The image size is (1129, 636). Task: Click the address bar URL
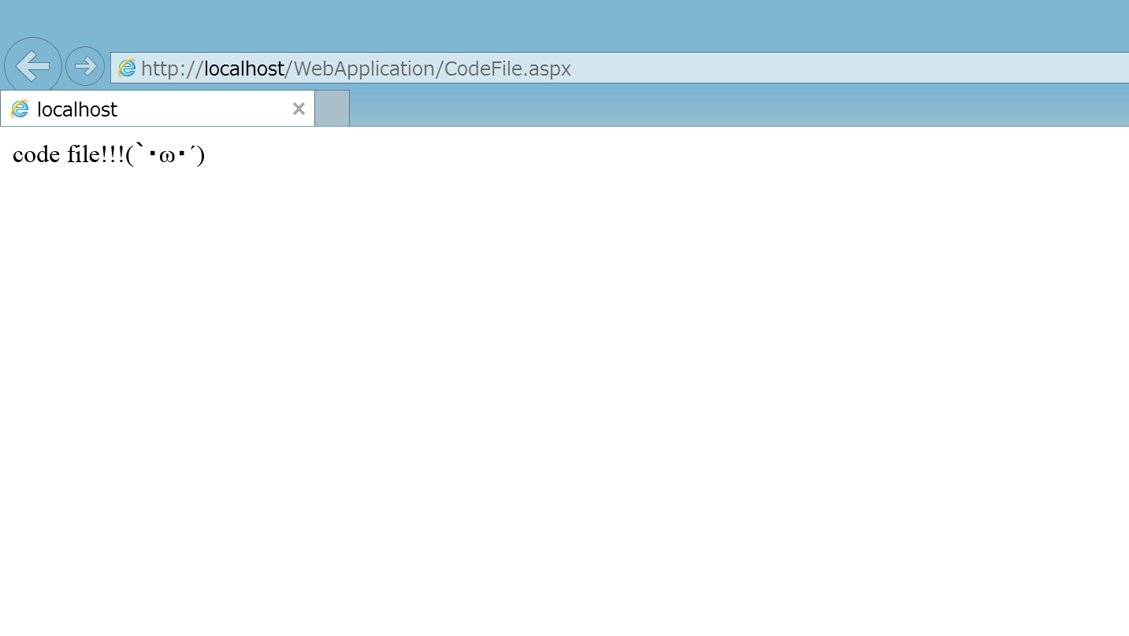tap(355, 68)
